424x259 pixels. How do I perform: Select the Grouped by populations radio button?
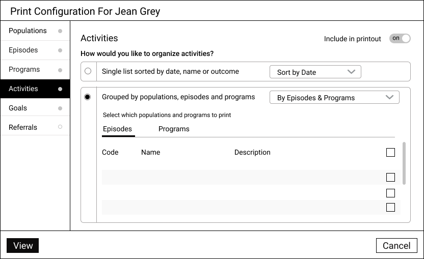87,97
